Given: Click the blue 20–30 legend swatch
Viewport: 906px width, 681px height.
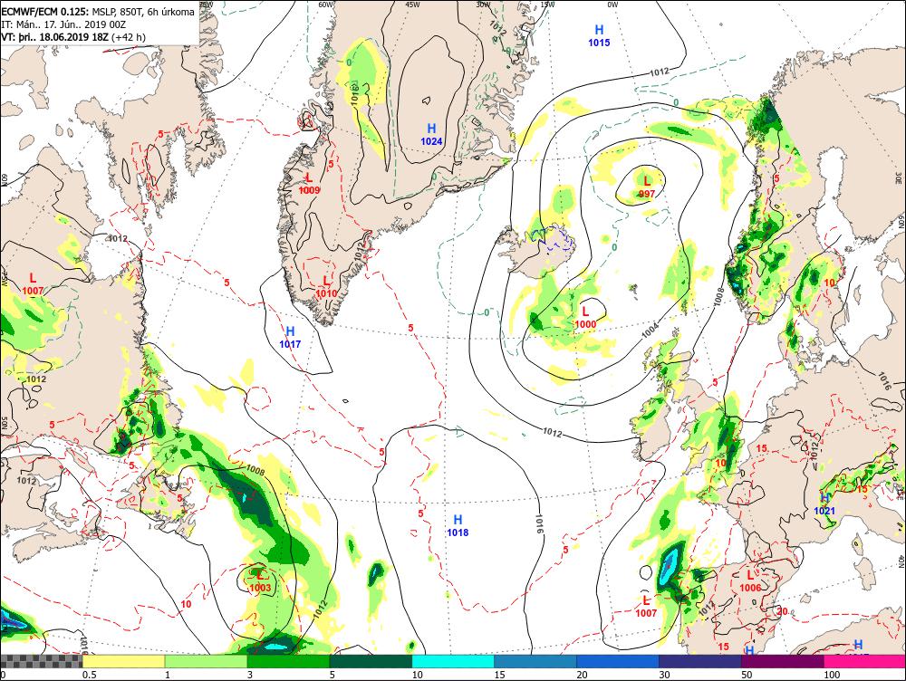Looking at the screenshot, I should point(618,661).
